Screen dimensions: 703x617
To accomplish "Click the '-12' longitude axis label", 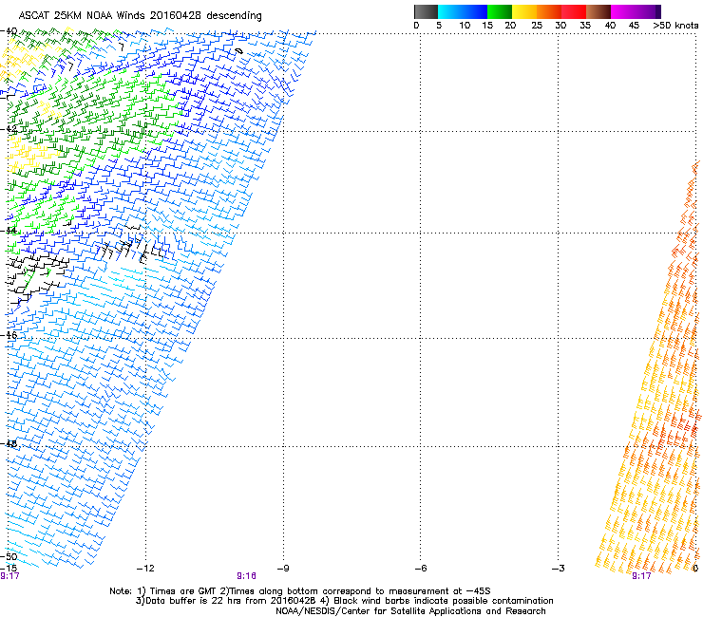I will [x=145, y=569].
